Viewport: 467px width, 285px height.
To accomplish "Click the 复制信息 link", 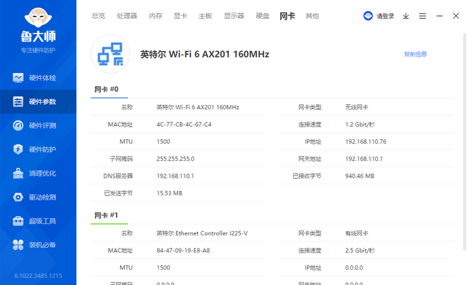I will 415,54.
